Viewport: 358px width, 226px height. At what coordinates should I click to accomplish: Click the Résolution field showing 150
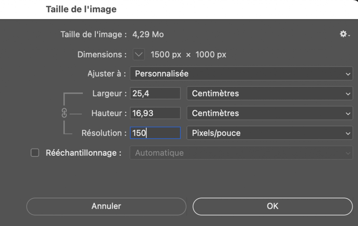click(x=155, y=133)
